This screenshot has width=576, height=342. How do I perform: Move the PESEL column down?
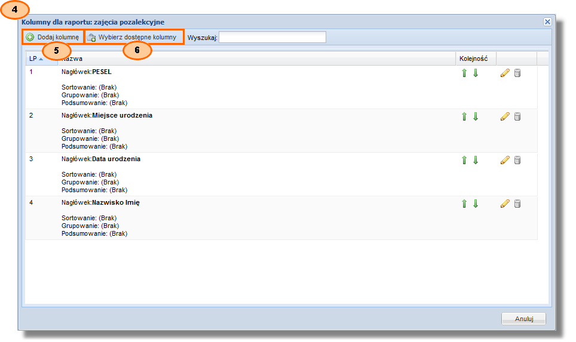tap(476, 73)
